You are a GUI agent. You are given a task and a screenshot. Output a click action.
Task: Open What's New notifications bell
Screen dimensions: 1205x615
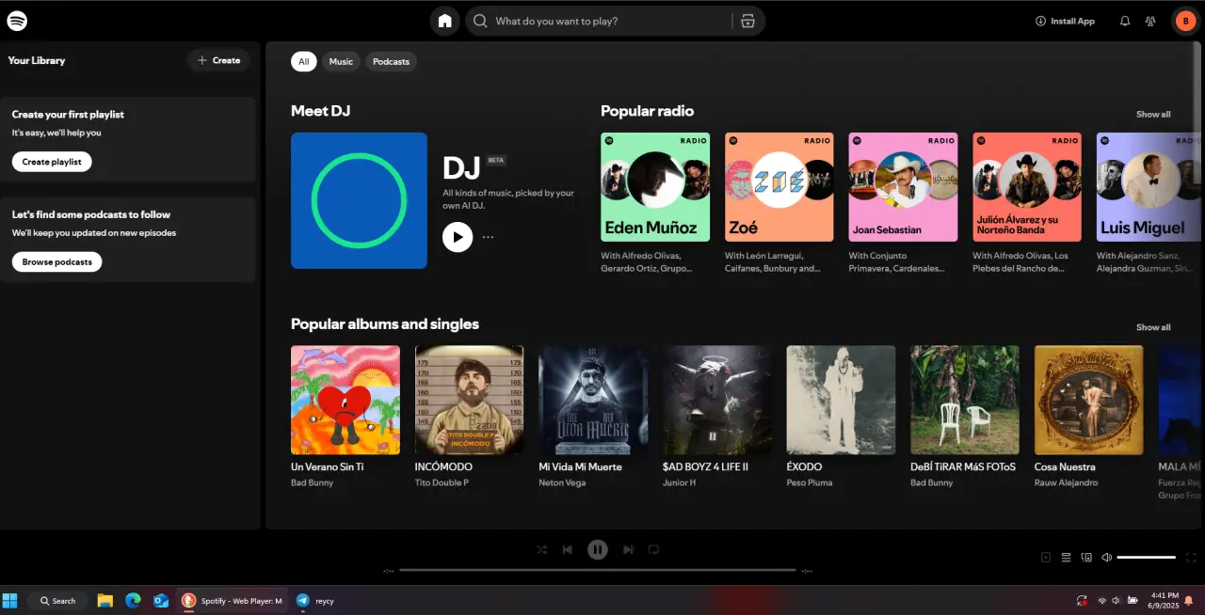point(1125,21)
